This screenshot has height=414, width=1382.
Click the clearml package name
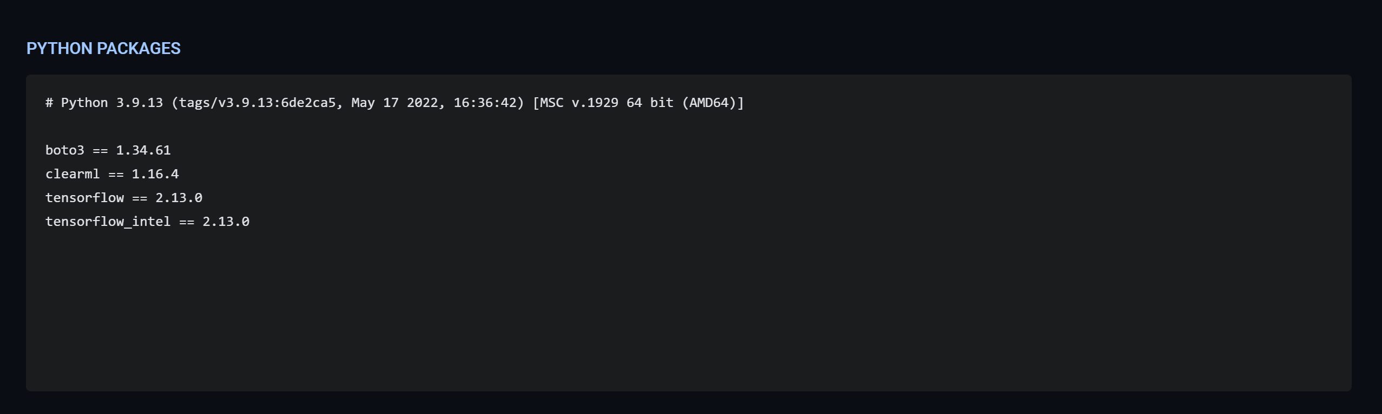[x=73, y=174]
